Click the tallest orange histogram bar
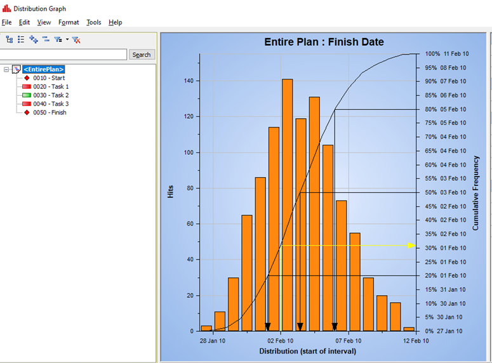The image size is (492, 363). pos(287,203)
